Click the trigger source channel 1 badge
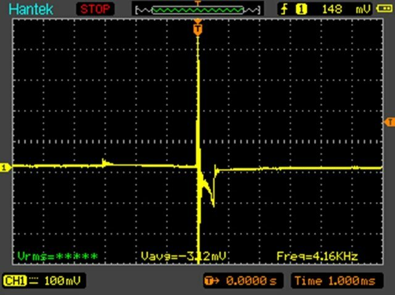This screenshot has height=295, width=395. (x=301, y=9)
